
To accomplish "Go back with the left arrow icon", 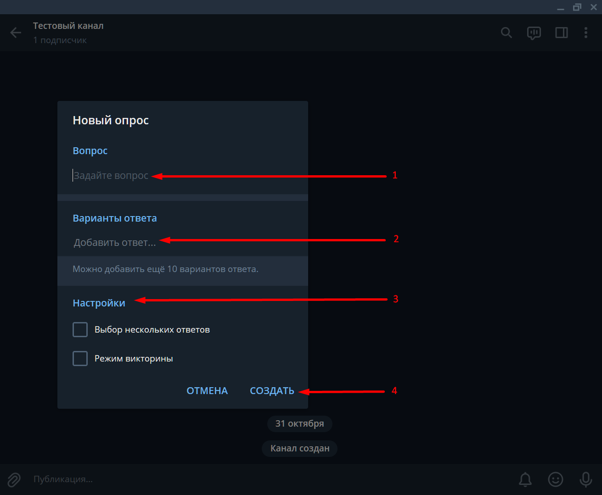I will (x=16, y=33).
